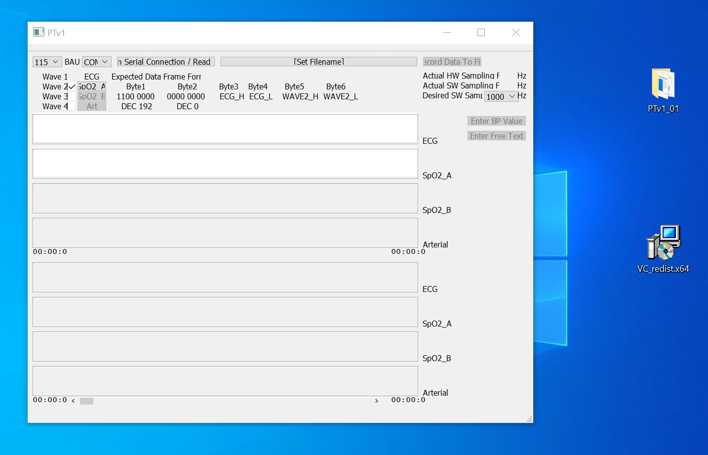Screen dimensions: 708x455
Task: Enable the Wave 3 checkbox
Action: tap(72, 96)
